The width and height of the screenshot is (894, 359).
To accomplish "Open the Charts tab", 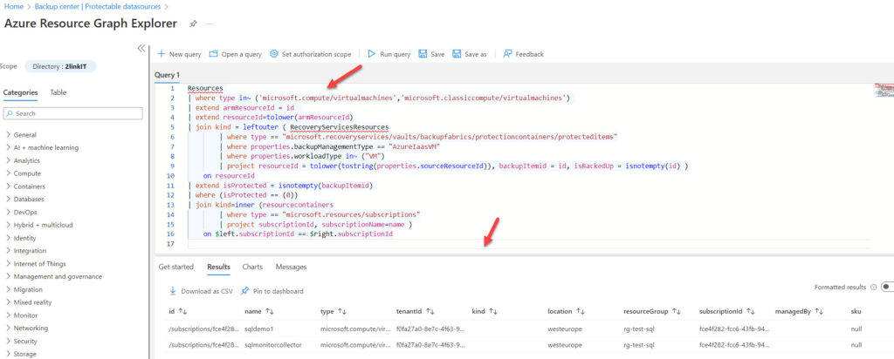I will [252, 267].
